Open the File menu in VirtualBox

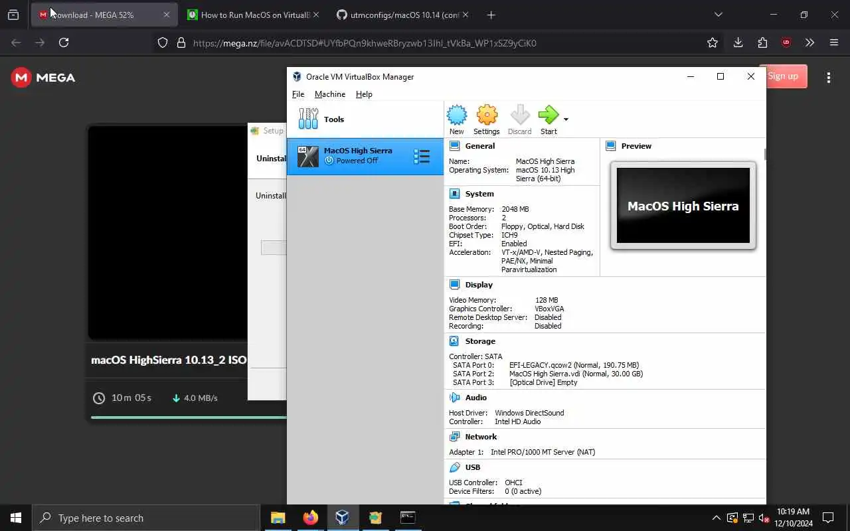click(x=298, y=94)
